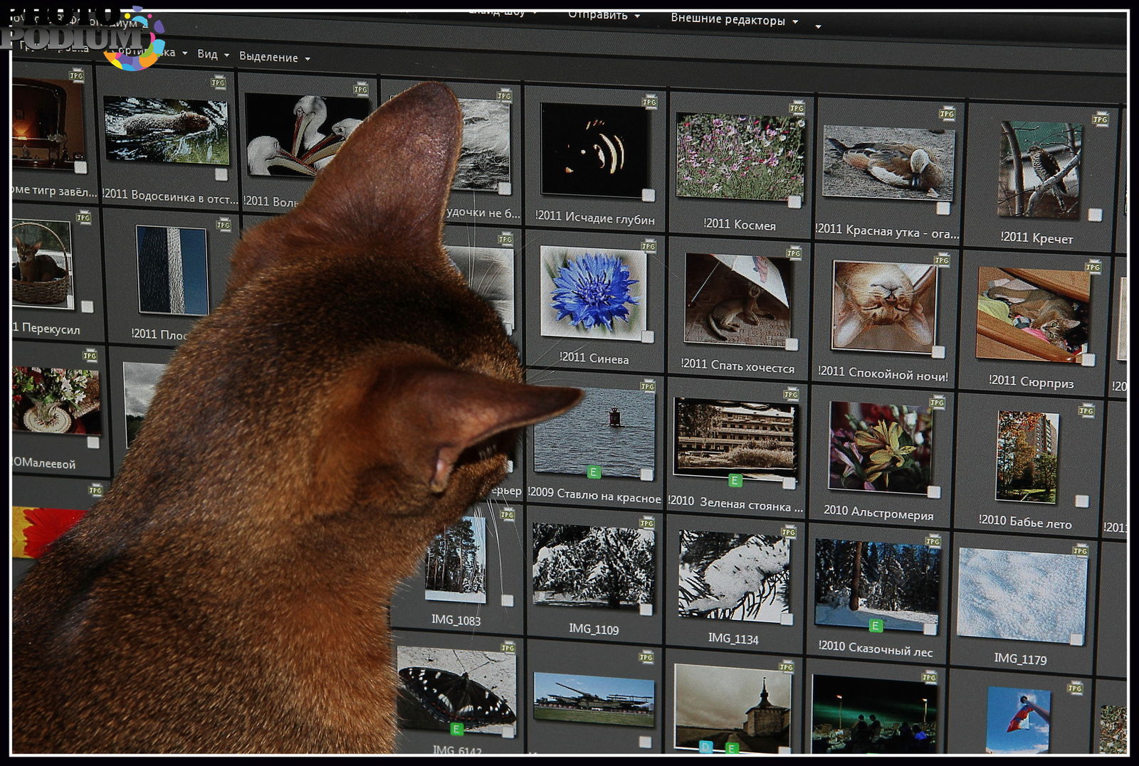Viewport: 1139px width, 766px height.
Task: Click the JPG badge on Ставлю на красное thumbnail
Action: click(x=647, y=386)
